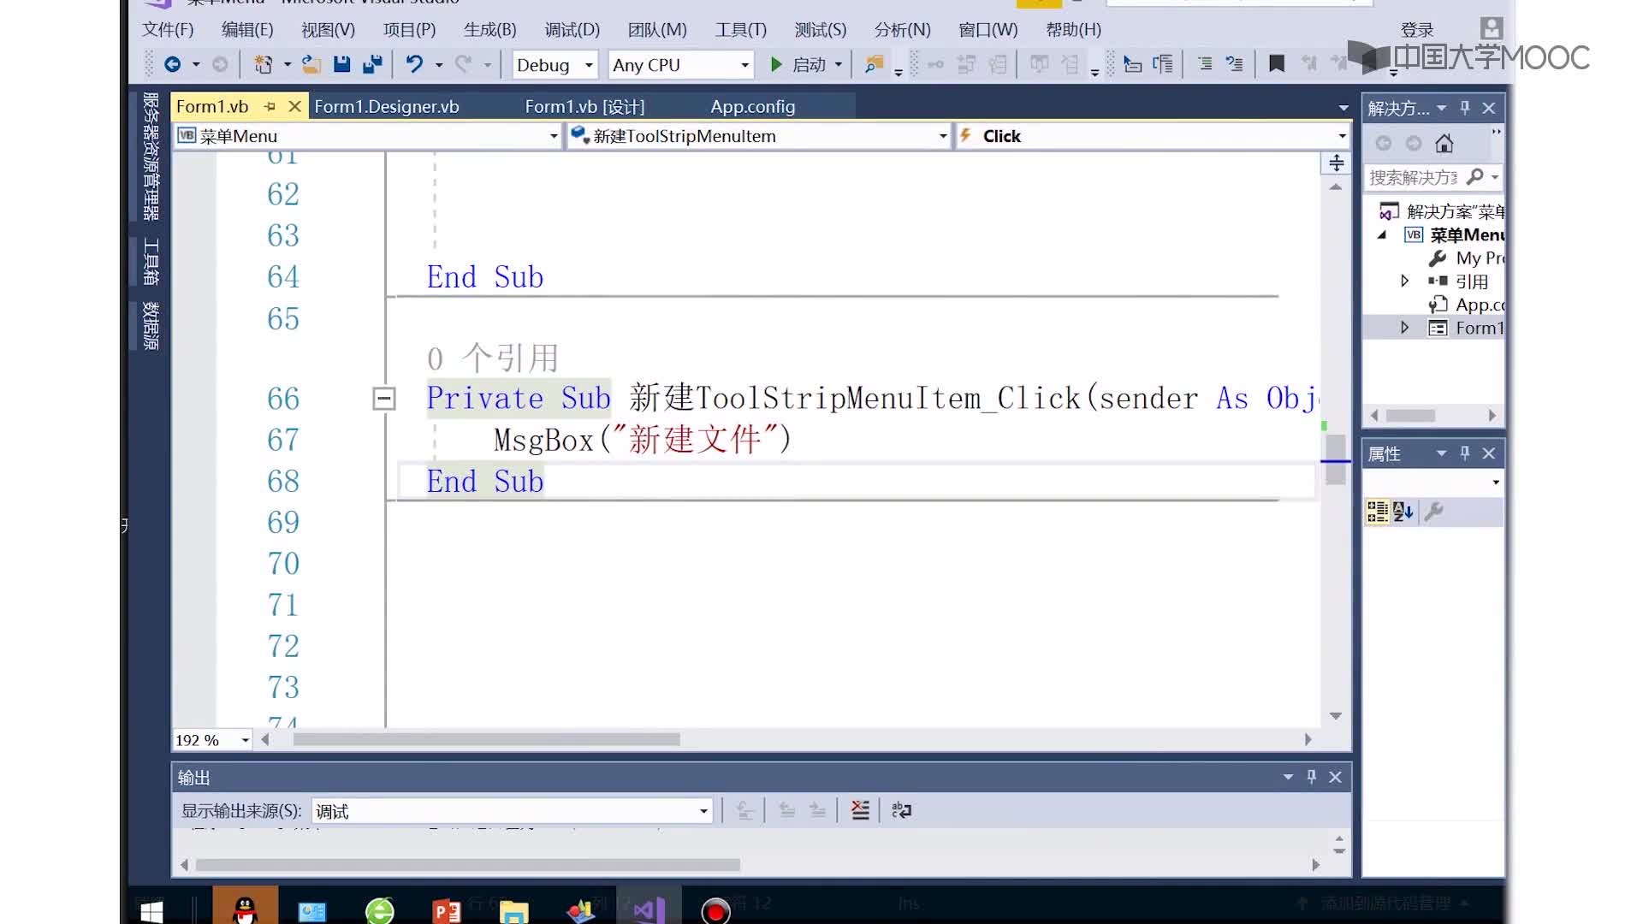1643x924 pixels.
Task: Show categorized view in Properties panel
Action: (x=1378, y=512)
